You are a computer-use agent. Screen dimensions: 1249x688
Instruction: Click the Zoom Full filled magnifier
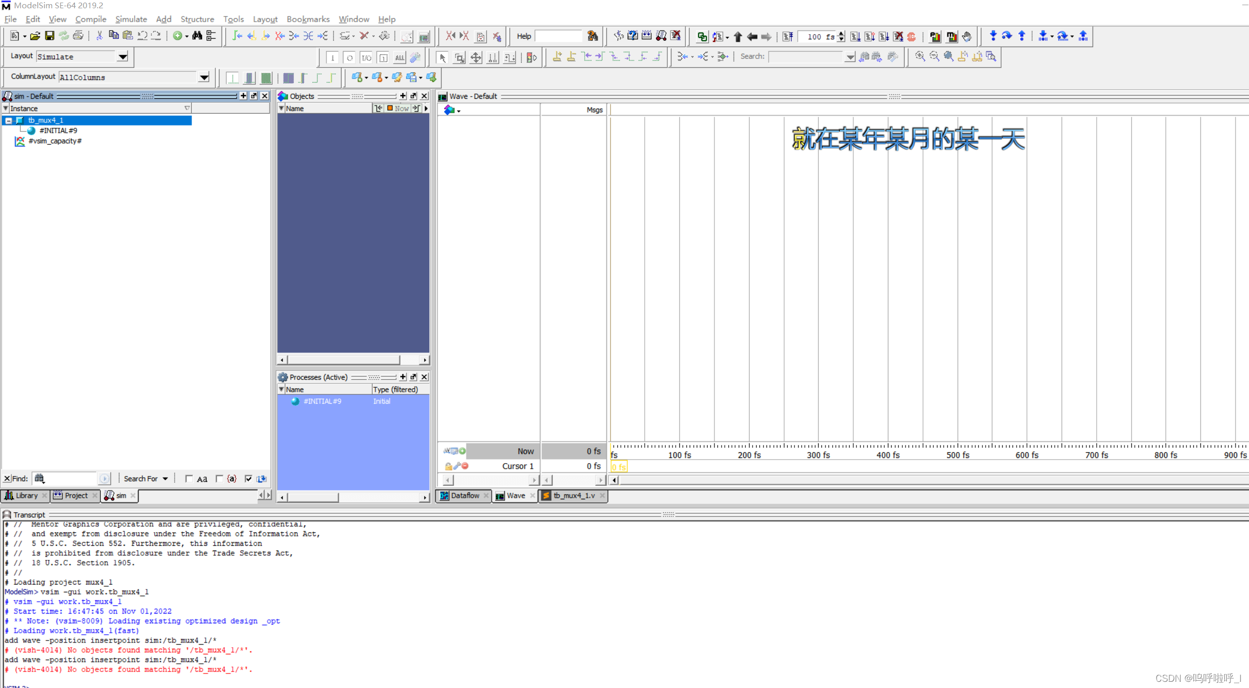pos(948,56)
